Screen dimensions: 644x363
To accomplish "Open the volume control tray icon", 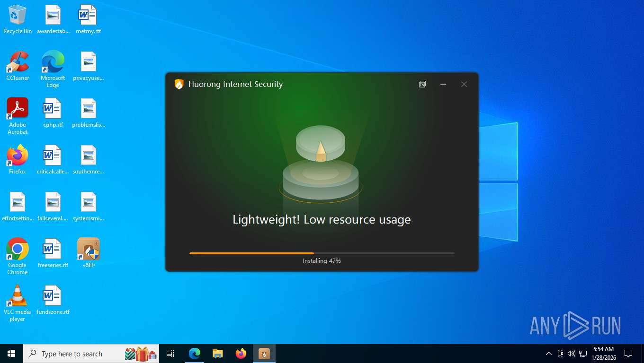I will click(571, 354).
